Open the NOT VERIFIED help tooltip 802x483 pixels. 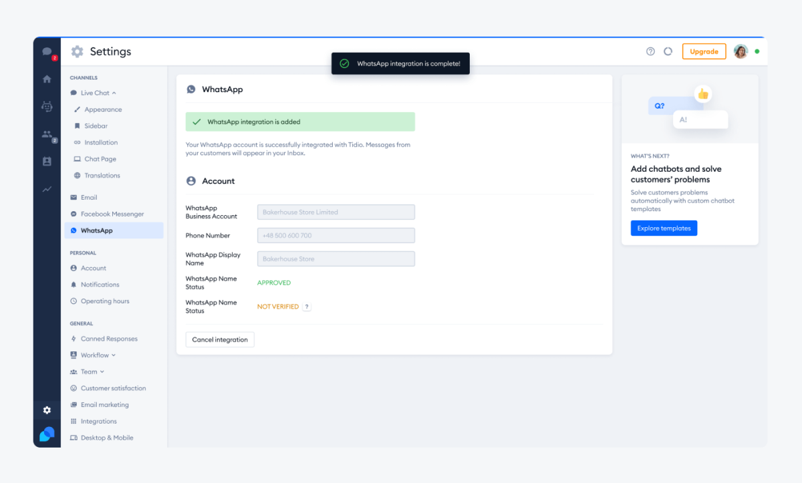coord(307,307)
